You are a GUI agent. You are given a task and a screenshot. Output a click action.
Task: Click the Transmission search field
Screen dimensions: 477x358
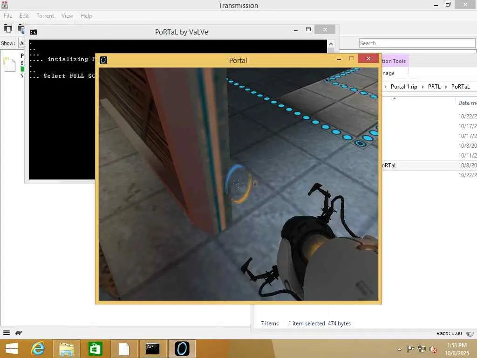(x=417, y=43)
